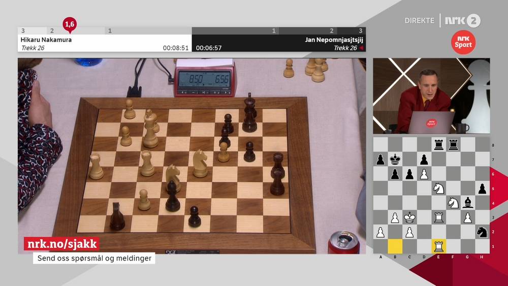508x286 pixels.
Task: Click the commentator webcam thumbnail
Action: [431, 96]
